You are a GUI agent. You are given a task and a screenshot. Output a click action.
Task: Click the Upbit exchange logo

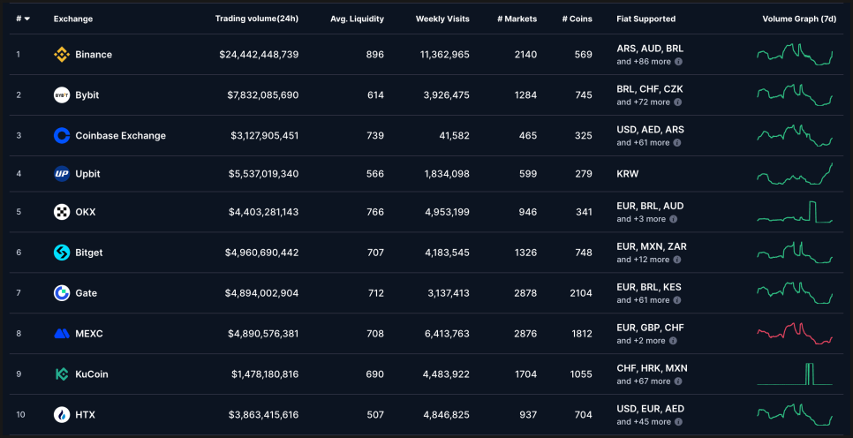(62, 174)
